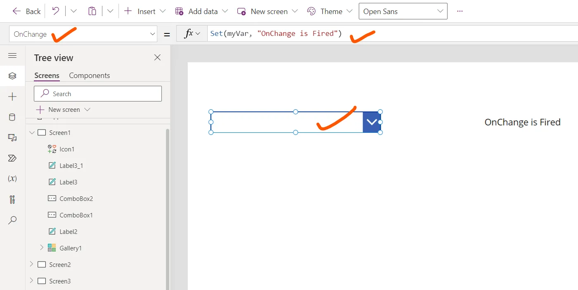
Task: Click the Search icon in left rail
Action: tap(12, 220)
